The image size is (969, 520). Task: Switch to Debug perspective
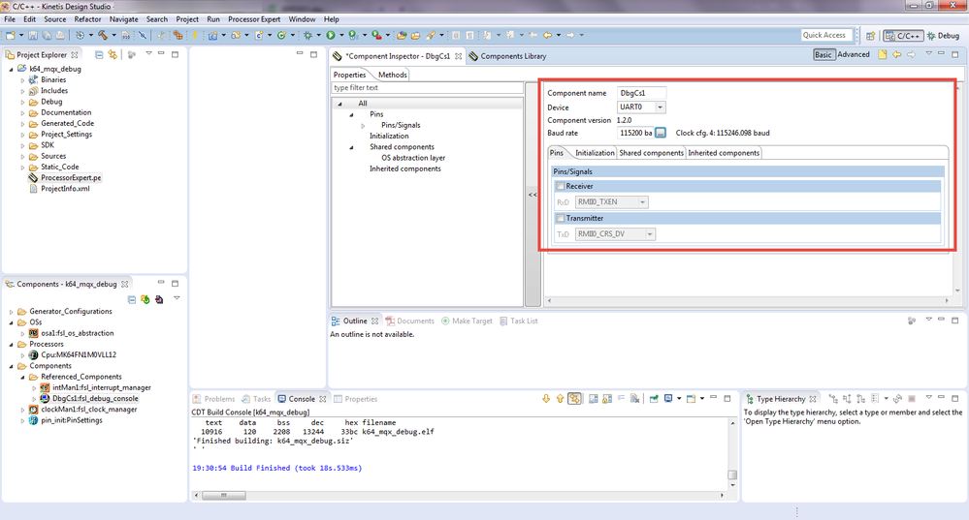click(x=943, y=36)
